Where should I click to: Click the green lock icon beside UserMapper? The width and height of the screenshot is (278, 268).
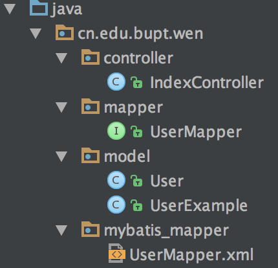click(136, 131)
